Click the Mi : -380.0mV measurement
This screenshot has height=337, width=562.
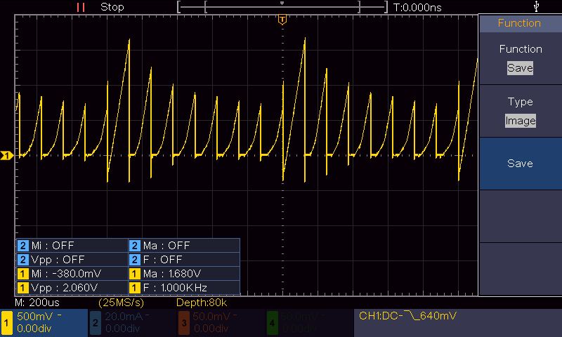coord(72,274)
